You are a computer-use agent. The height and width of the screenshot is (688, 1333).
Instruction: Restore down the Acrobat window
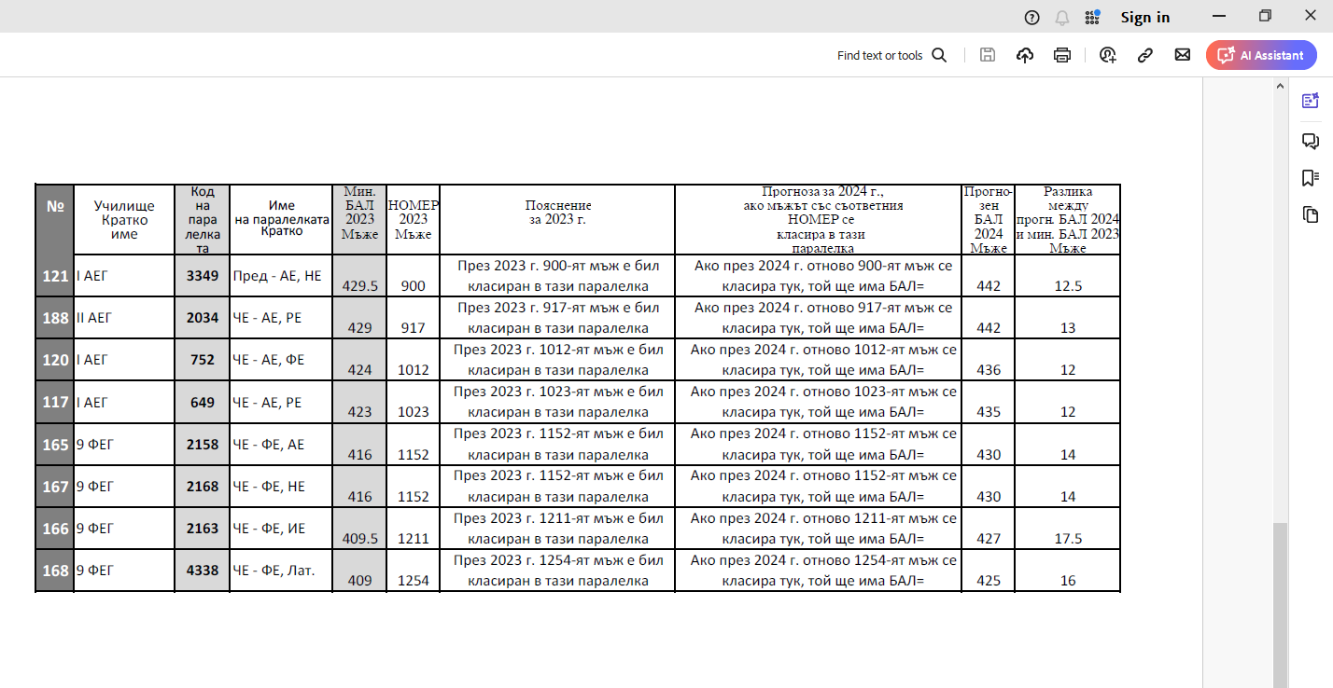tap(1265, 17)
